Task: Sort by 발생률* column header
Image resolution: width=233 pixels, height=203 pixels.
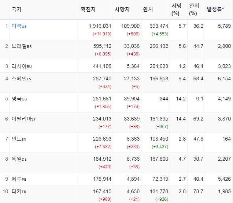Action: (215, 9)
